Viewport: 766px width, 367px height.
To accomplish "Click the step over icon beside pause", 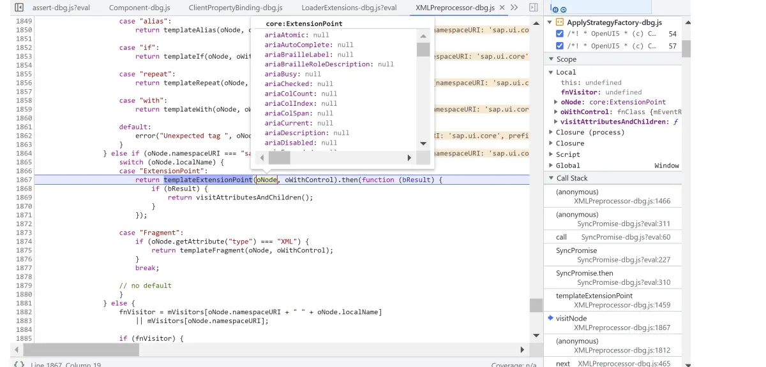I will 564,10.
